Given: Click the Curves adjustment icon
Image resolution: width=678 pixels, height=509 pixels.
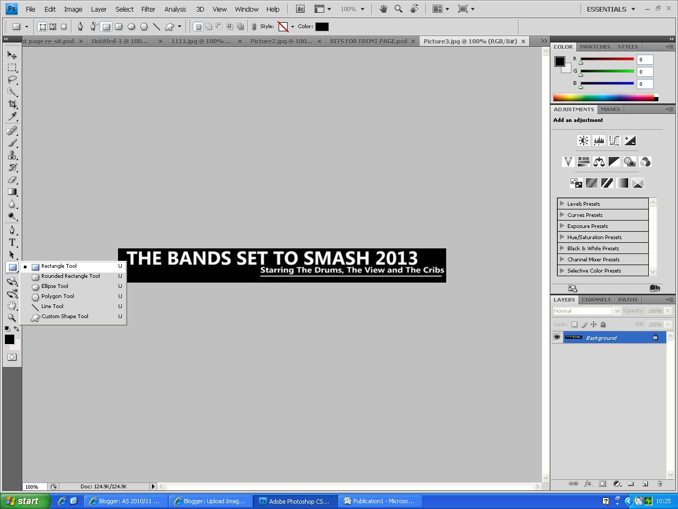Looking at the screenshot, I should (x=614, y=141).
